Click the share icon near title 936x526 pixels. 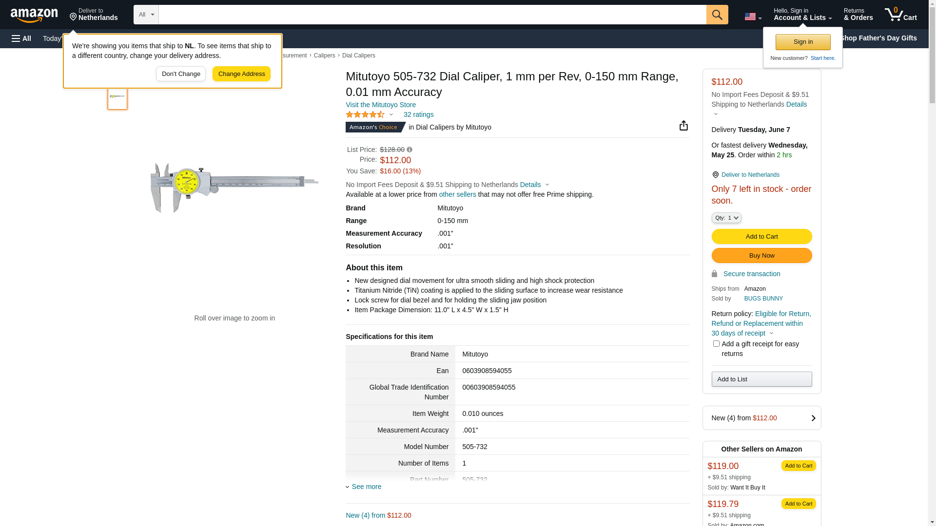pyautogui.click(x=683, y=126)
